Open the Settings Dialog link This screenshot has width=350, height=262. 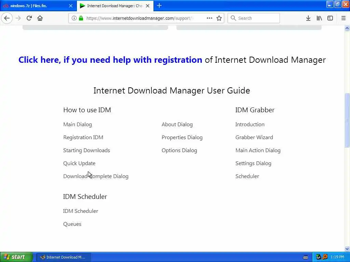pos(253,163)
